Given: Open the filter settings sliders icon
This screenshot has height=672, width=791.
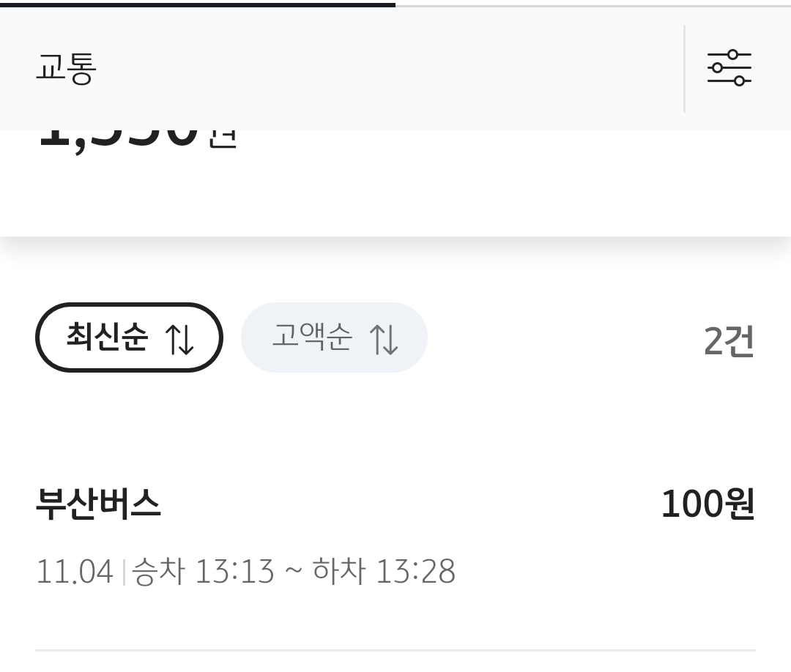Looking at the screenshot, I should point(729,68).
